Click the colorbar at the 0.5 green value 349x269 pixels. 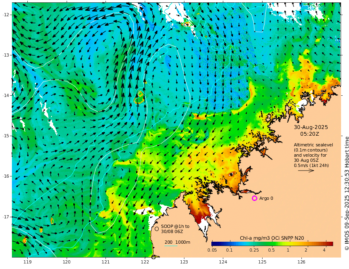click(x=271, y=244)
